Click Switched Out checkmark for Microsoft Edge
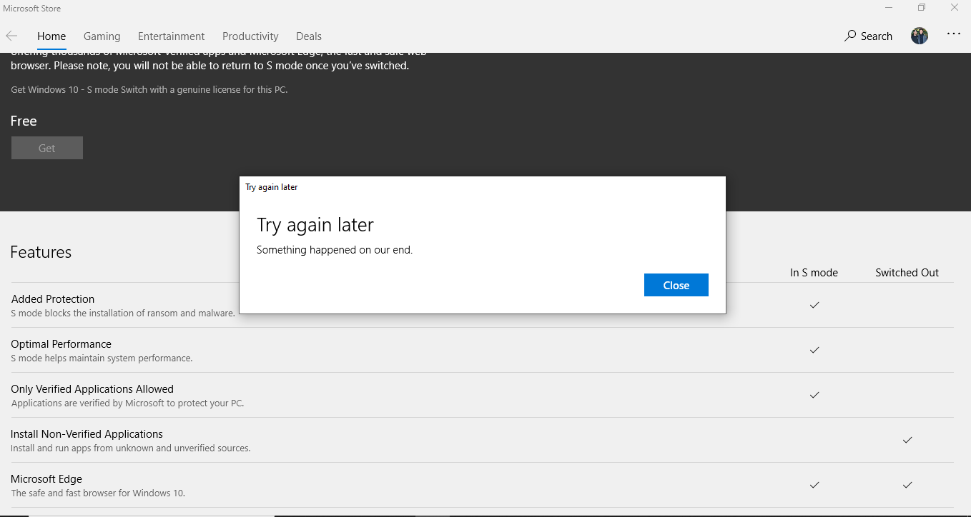The width and height of the screenshot is (971, 517). pyautogui.click(x=907, y=485)
